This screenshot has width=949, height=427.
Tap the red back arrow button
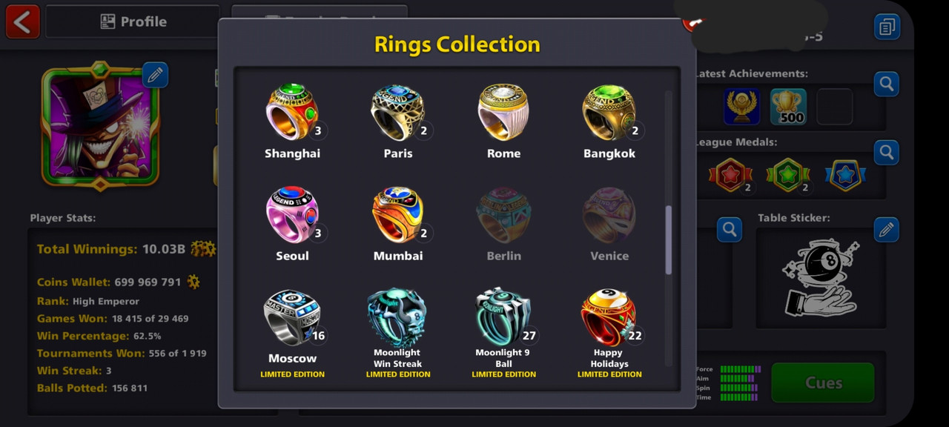[x=22, y=21]
